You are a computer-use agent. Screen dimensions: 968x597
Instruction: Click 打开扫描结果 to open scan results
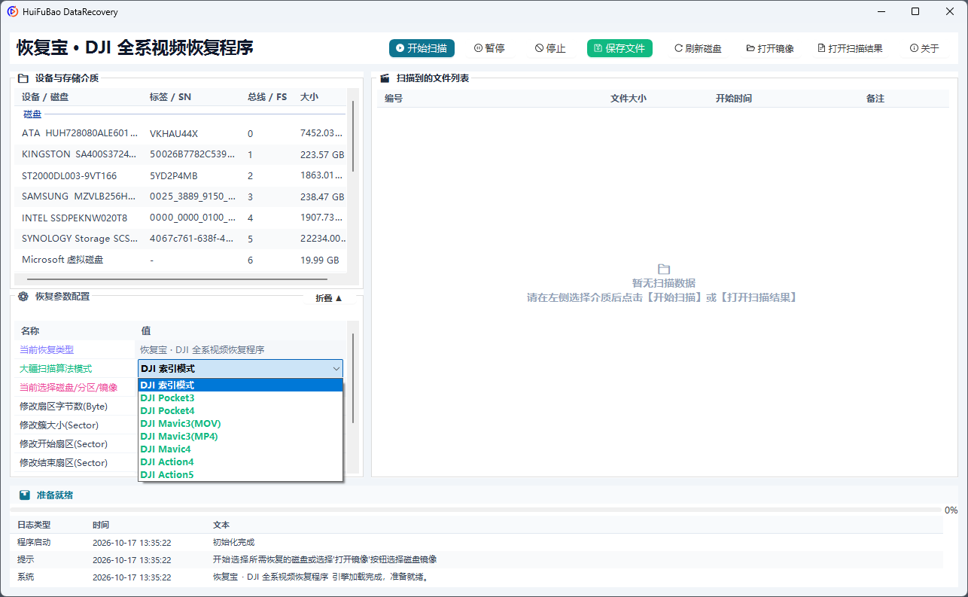point(850,48)
